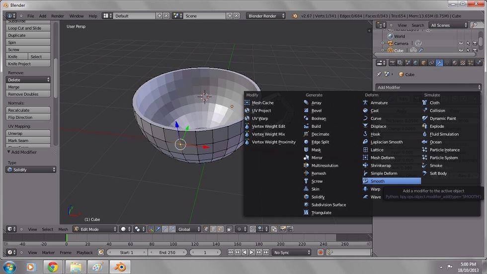This screenshot has height=274, width=487.
Task: Click the Play animation button in timeline
Action: pos(251,253)
